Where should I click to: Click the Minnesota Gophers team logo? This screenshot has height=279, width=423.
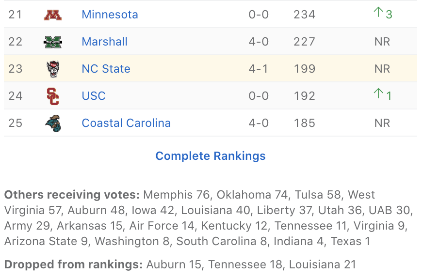click(52, 15)
